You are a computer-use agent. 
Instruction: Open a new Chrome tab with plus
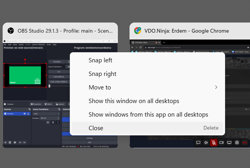coord(164,43)
